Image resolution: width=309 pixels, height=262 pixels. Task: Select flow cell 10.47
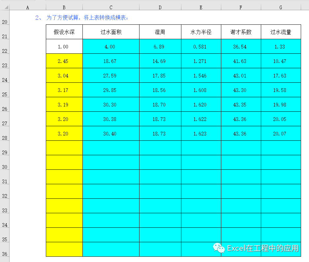(x=281, y=61)
